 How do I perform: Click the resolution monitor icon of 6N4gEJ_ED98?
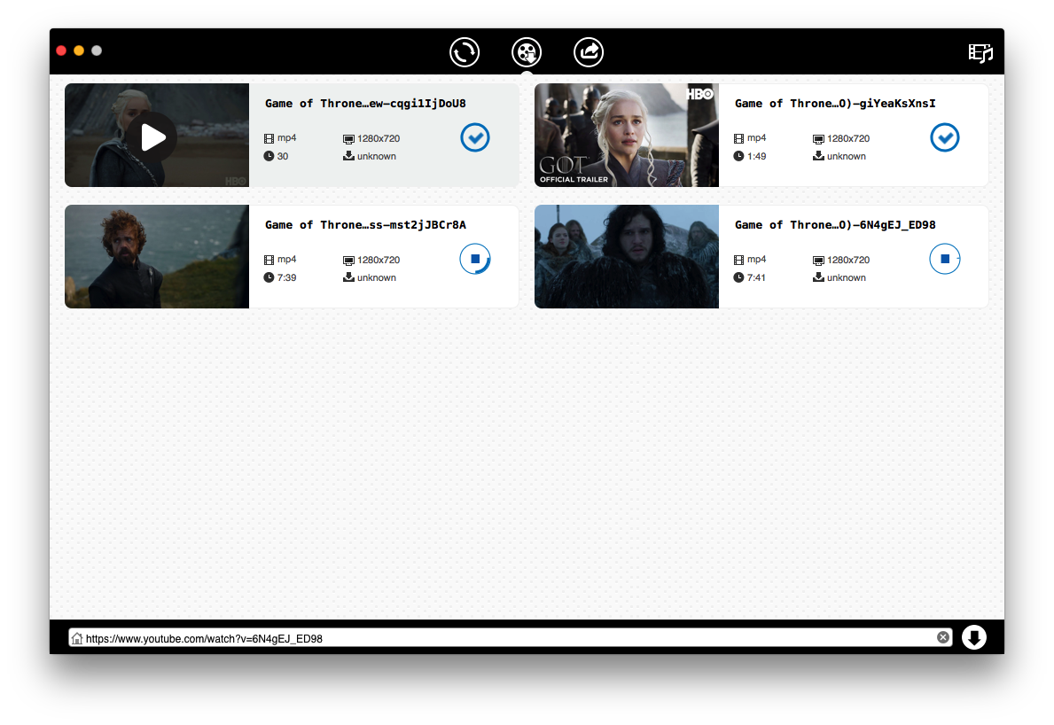pos(818,261)
